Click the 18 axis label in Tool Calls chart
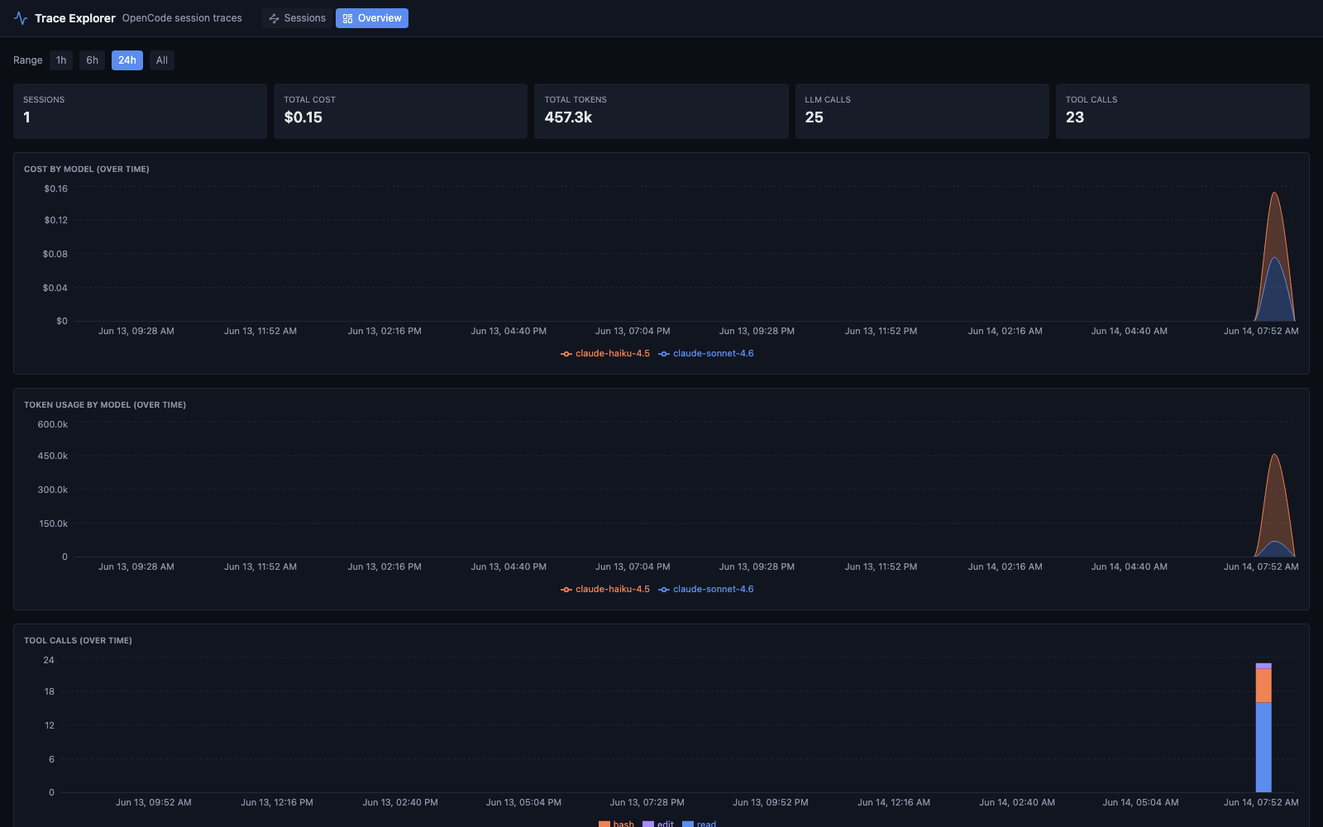 tap(50, 691)
